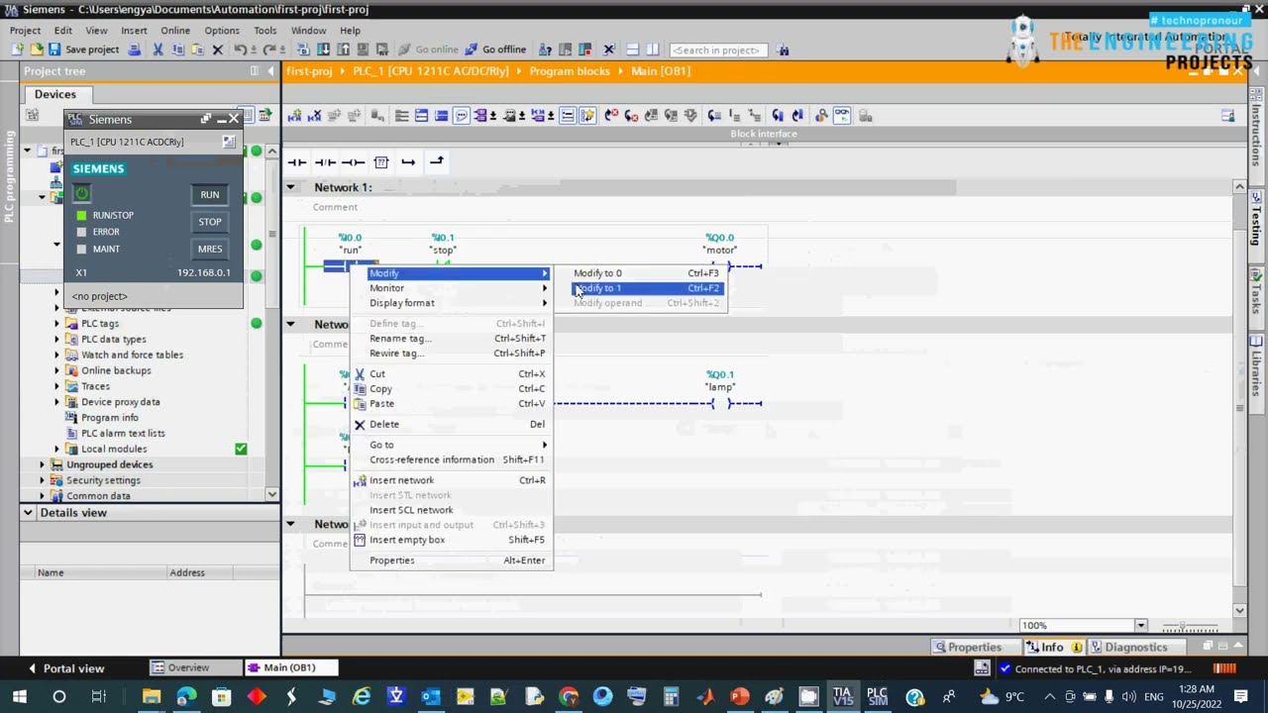Switch PLCSIM to project view icon
Image resolution: width=1268 pixels, height=713 pixels.
click(x=229, y=142)
